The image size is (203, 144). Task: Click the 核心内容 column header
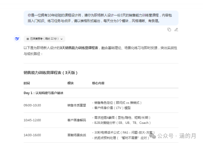point(98,83)
